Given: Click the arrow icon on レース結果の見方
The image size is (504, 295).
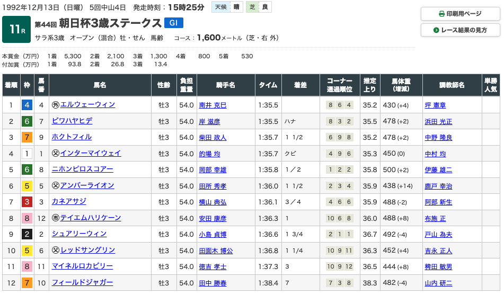Looking at the screenshot, I should pos(437,30).
